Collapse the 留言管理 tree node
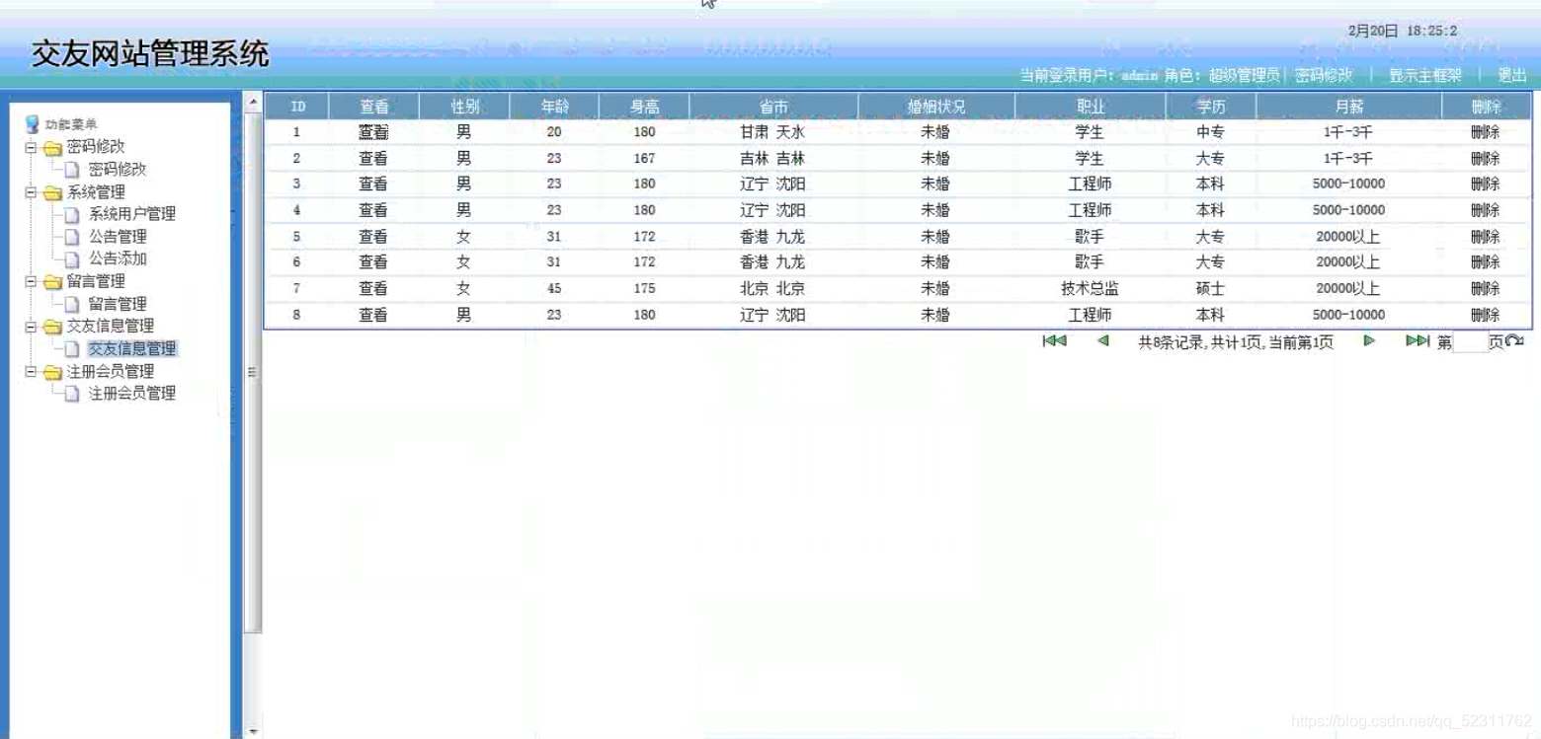 coord(31,282)
